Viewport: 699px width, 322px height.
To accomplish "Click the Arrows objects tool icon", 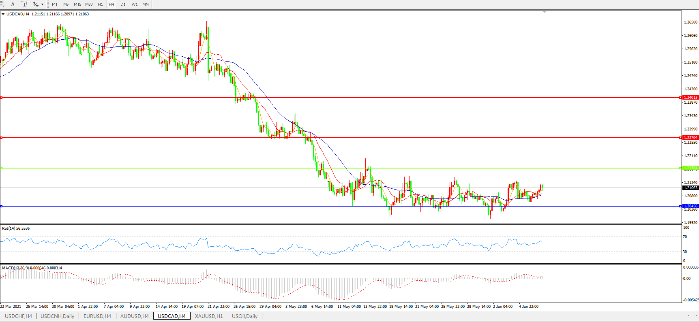I will [35, 4].
